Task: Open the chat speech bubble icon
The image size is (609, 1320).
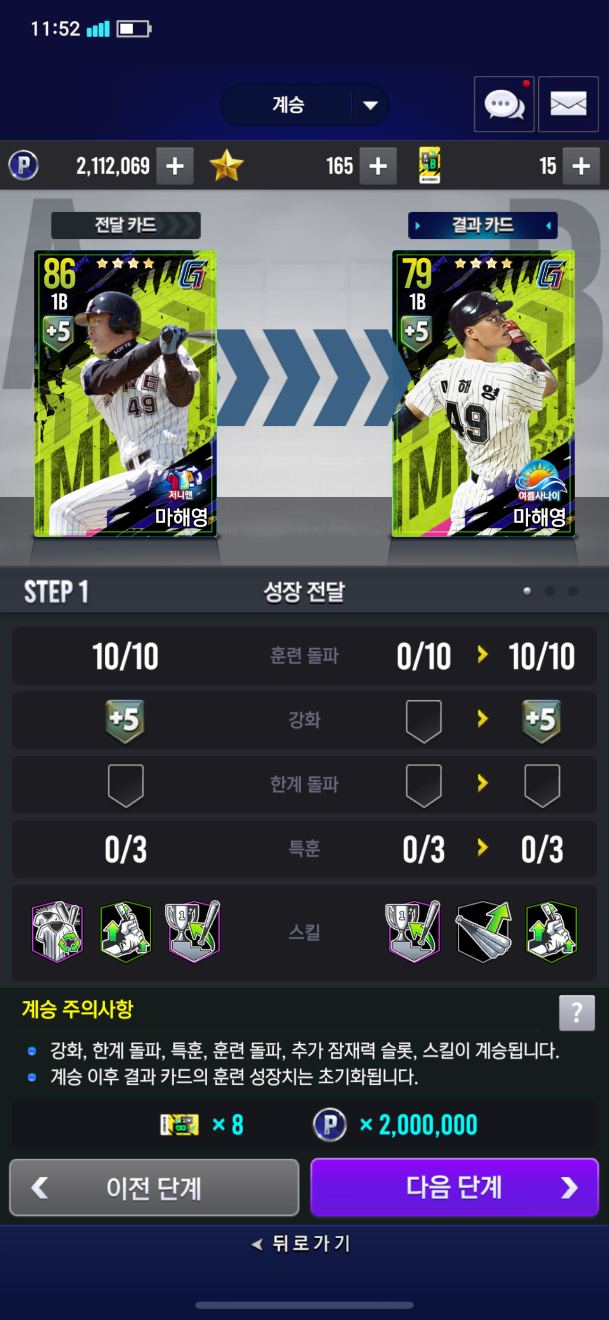Action: pyautogui.click(x=503, y=104)
